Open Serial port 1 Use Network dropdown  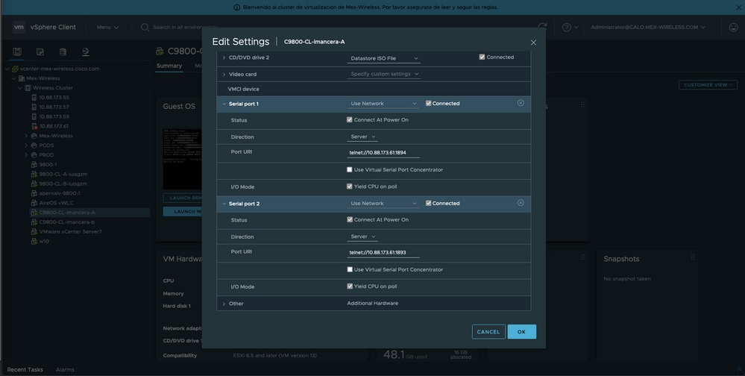(x=383, y=104)
